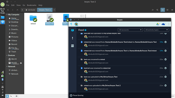Collapse the Devices sidebar section
Screen dimensions: 175x98
[x=7, y=55]
